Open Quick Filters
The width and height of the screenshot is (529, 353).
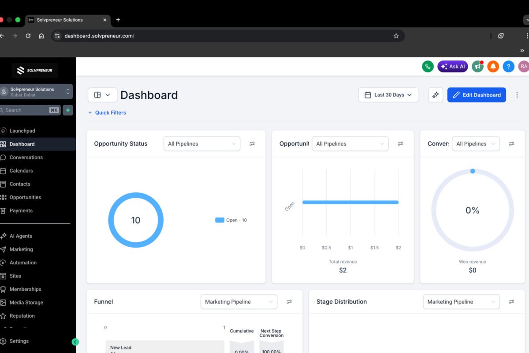coord(107,113)
